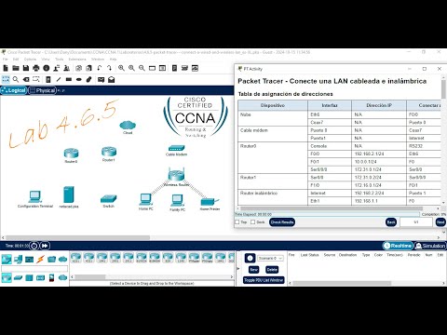This screenshot has width=447, height=335.
Task: Enable the Dock checkbox in PT Activity
Action: (253, 222)
